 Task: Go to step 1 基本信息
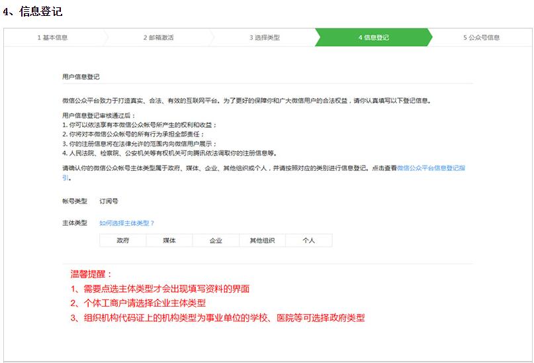point(52,38)
